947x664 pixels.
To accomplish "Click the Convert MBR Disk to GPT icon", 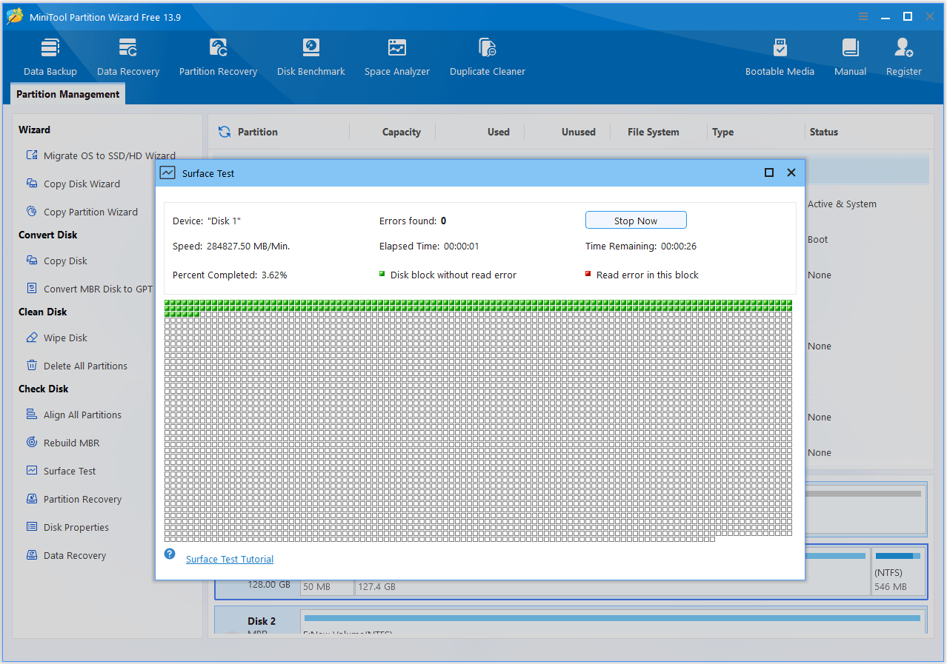I will 32,289.
